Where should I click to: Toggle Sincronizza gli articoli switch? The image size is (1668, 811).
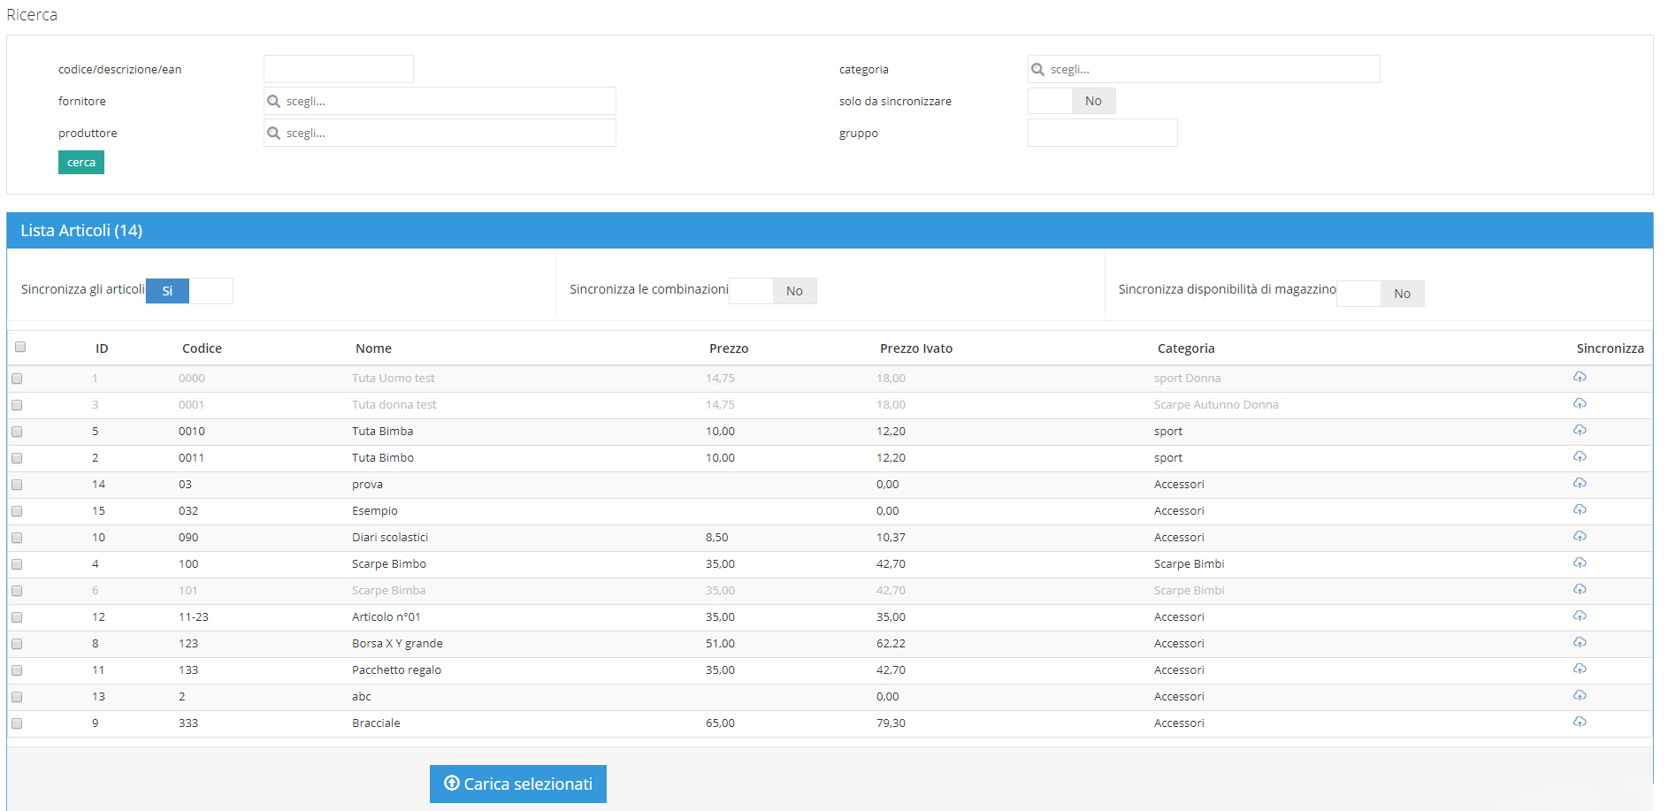pos(189,291)
